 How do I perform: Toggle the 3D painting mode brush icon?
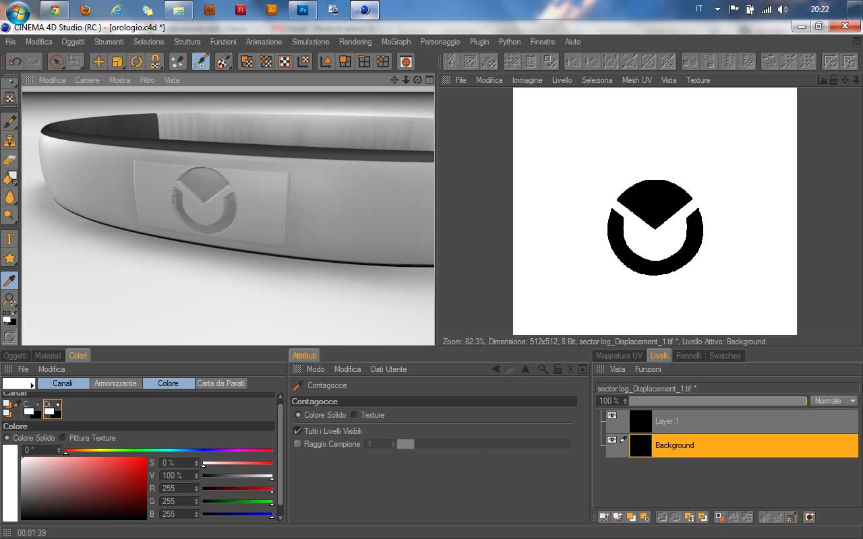tap(200, 61)
